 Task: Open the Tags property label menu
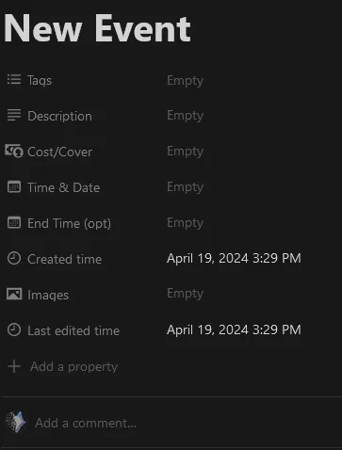pos(40,80)
